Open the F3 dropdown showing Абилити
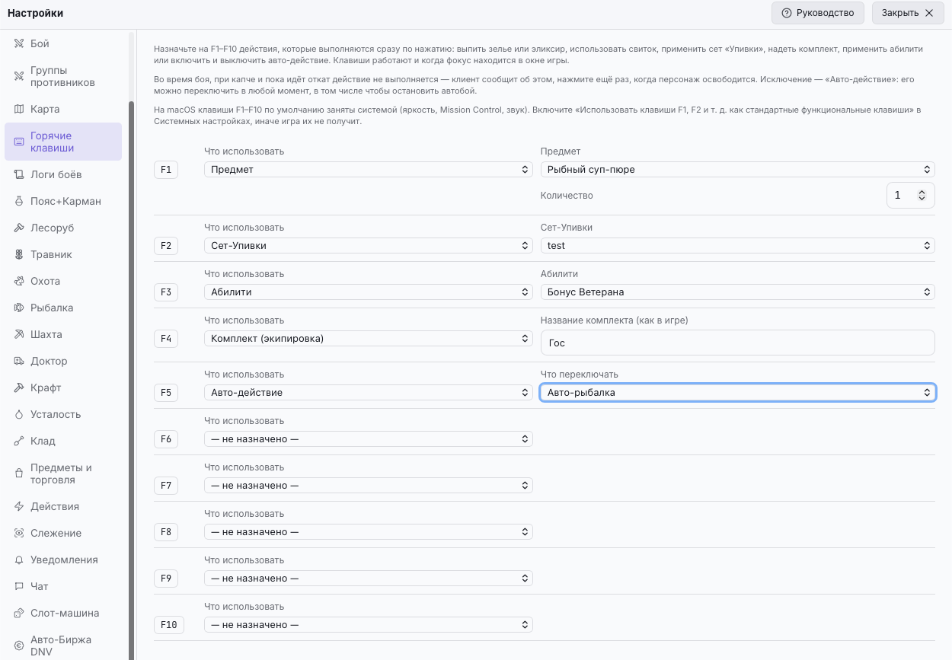The height and width of the screenshot is (660, 952). (369, 292)
